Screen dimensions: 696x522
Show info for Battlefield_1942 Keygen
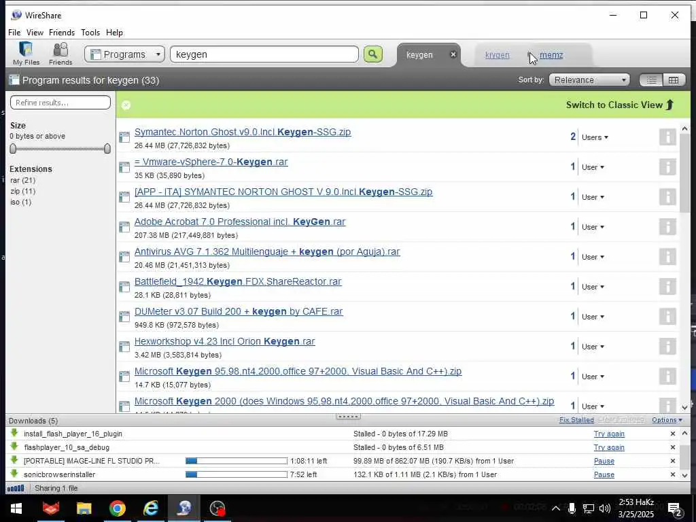tap(667, 286)
